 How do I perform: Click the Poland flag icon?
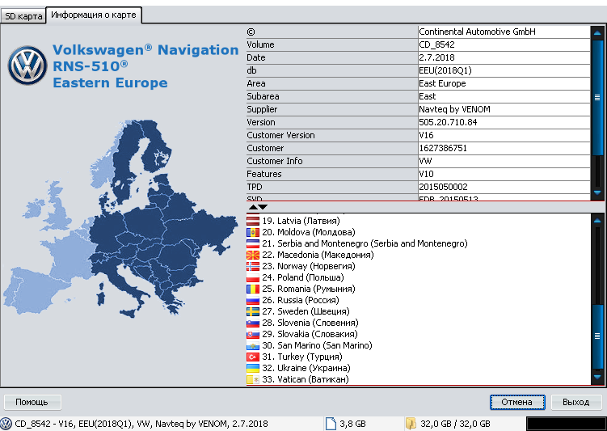click(253, 277)
